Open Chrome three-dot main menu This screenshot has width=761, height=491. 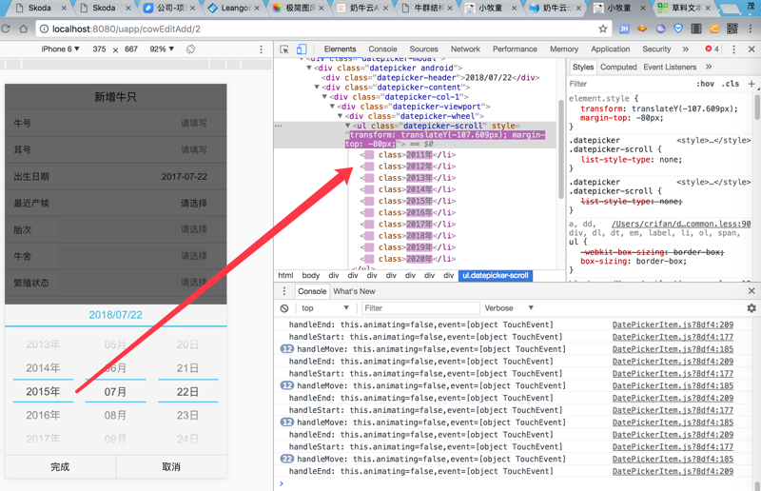point(751,29)
